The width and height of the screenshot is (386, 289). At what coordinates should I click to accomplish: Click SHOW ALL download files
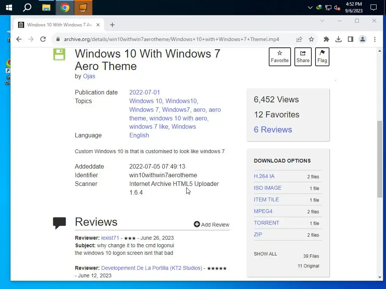point(265,254)
